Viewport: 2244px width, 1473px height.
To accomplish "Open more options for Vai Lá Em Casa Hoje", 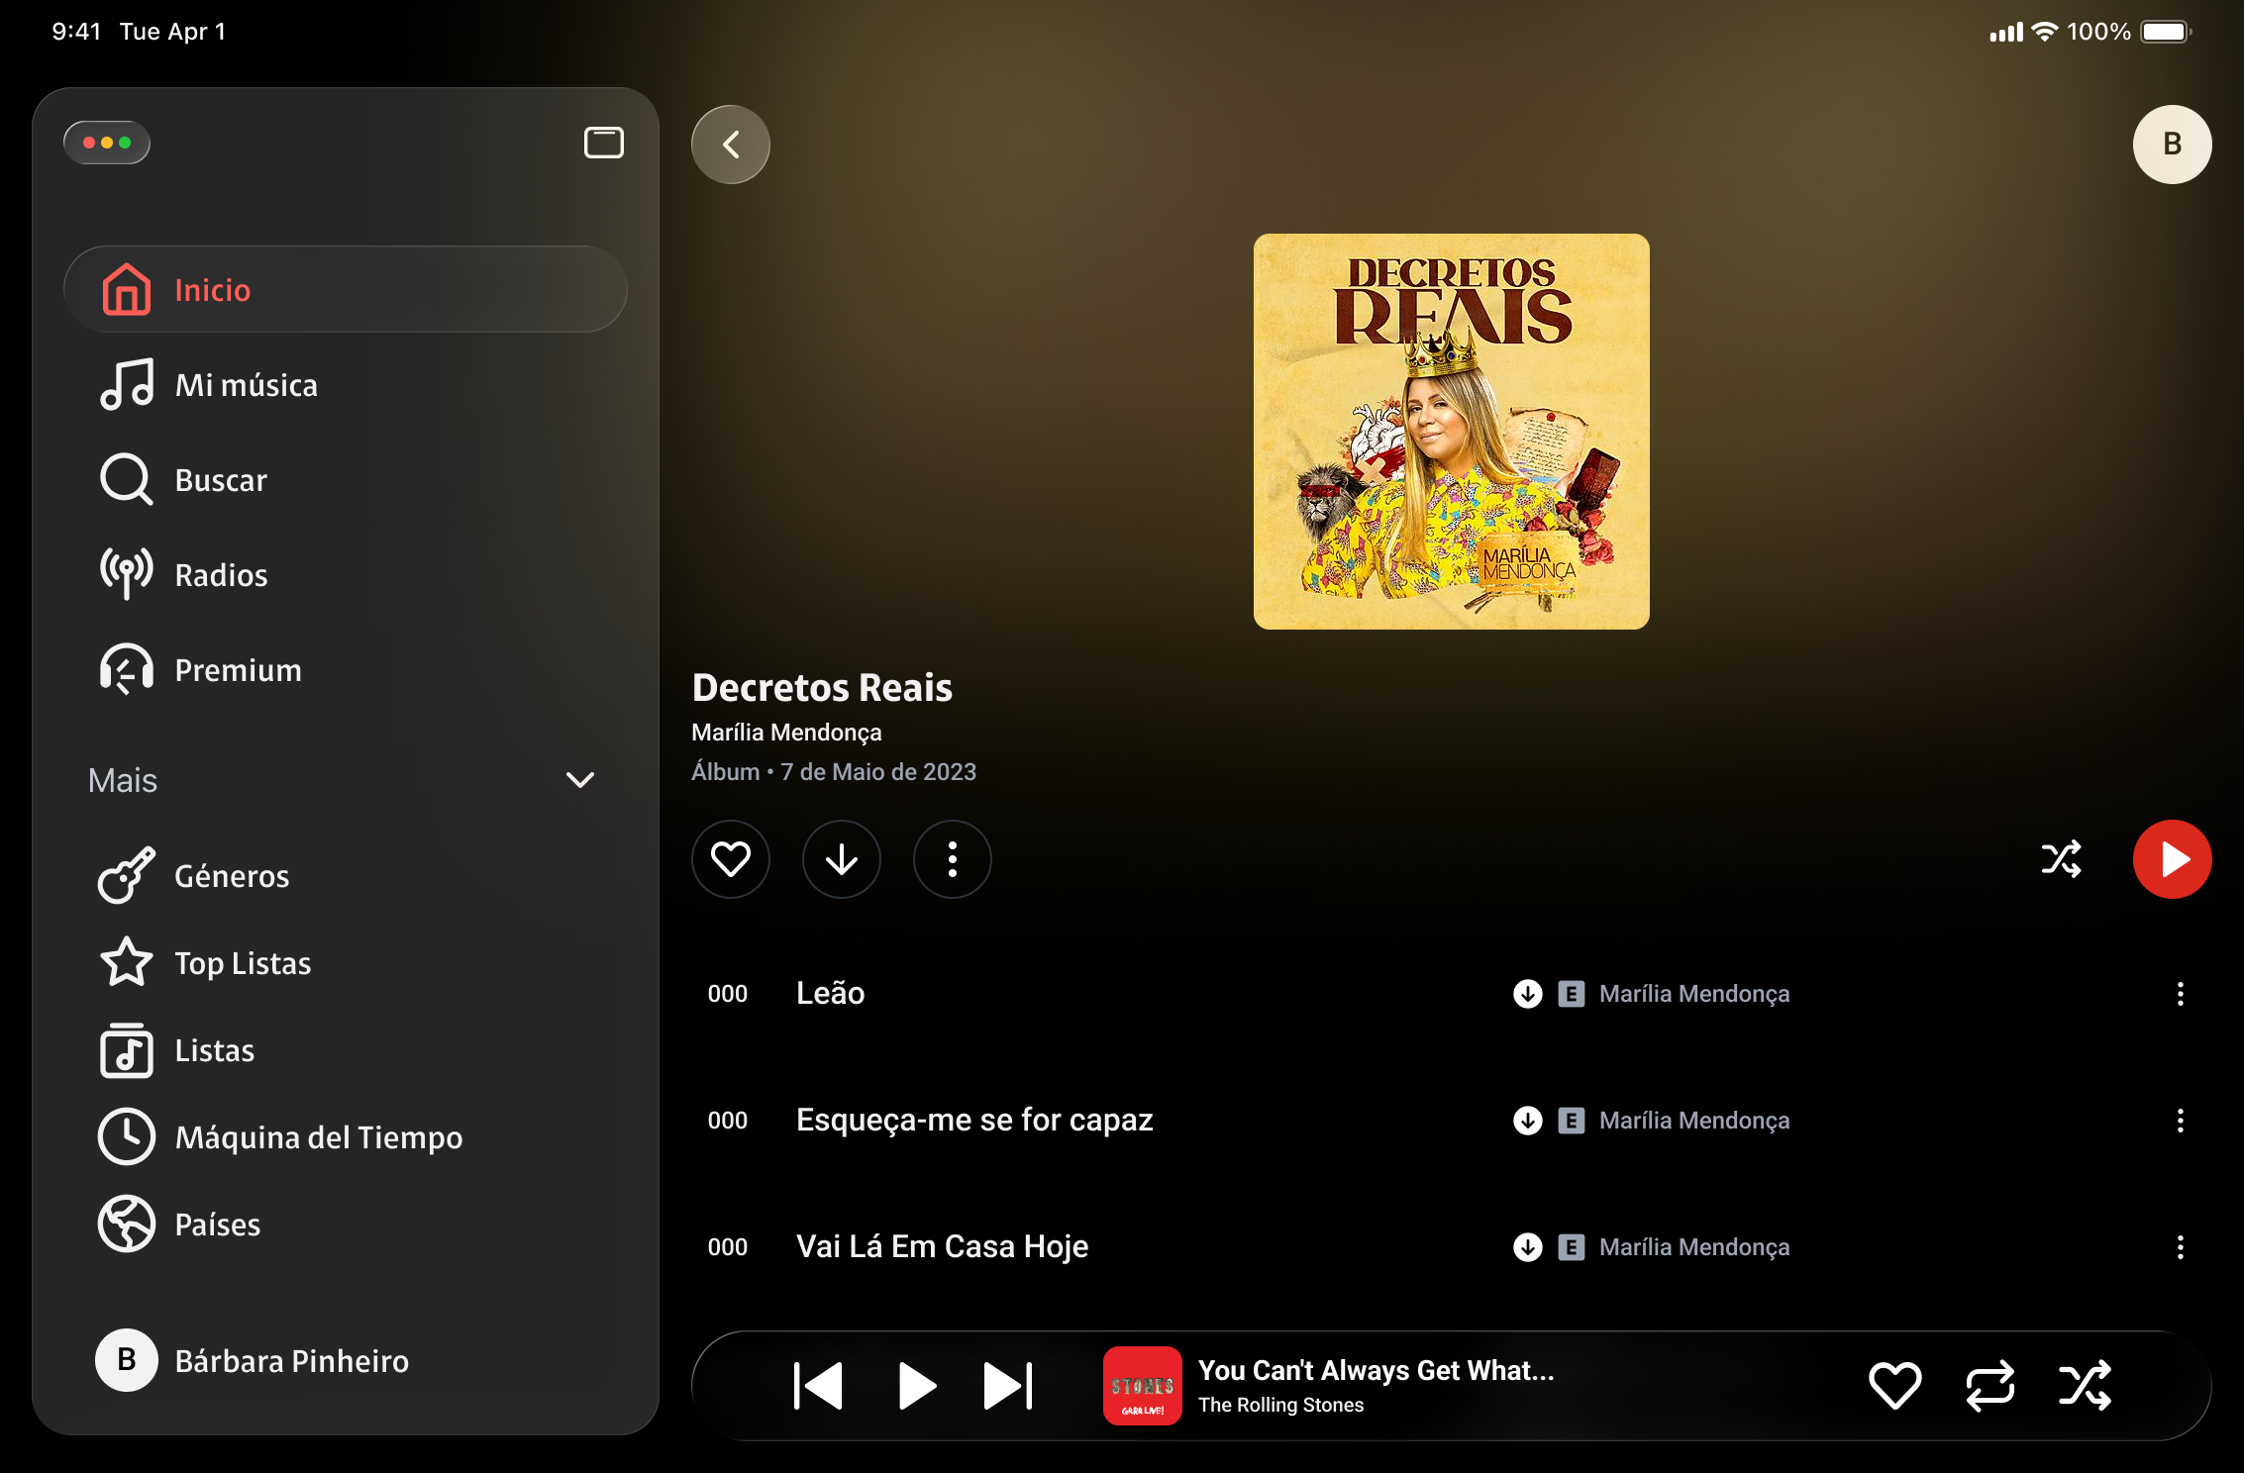I will [2180, 1247].
